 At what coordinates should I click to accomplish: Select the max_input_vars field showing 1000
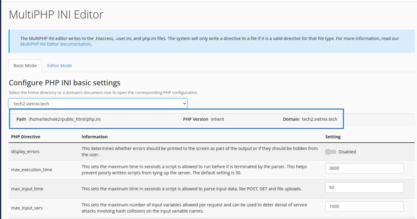[x=364, y=206]
